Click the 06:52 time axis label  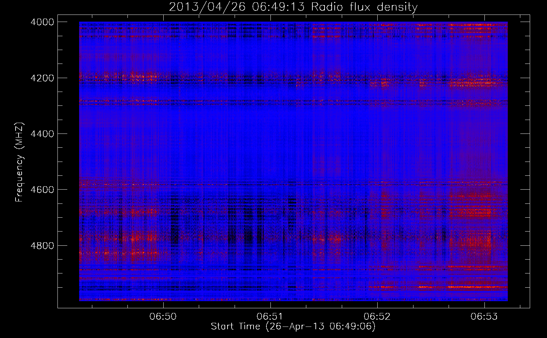tap(377, 317)
